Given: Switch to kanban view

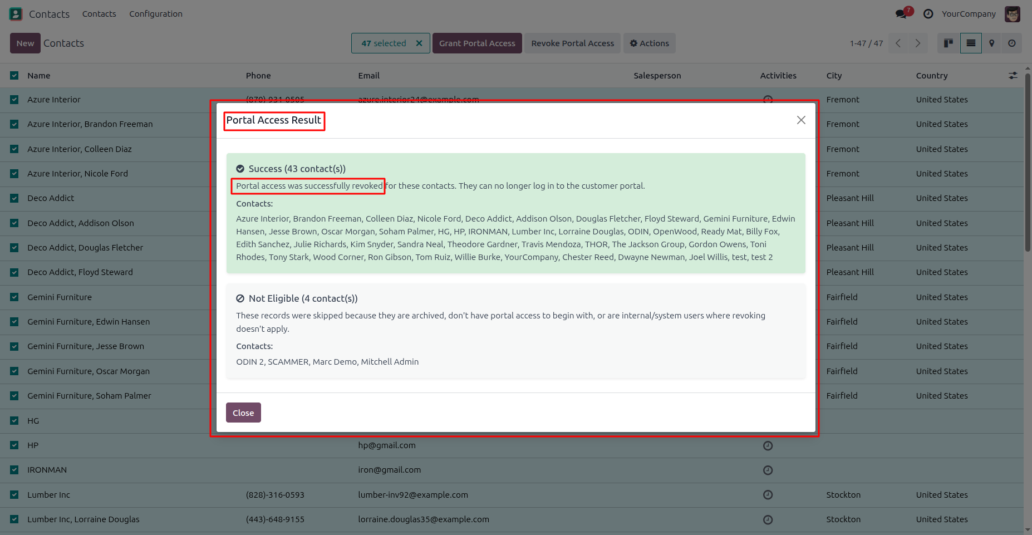Looking at the screenshot, I should [949, 43].
